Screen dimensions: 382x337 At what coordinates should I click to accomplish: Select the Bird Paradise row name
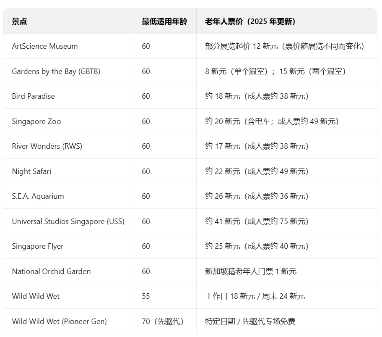[x=34, y=96]
